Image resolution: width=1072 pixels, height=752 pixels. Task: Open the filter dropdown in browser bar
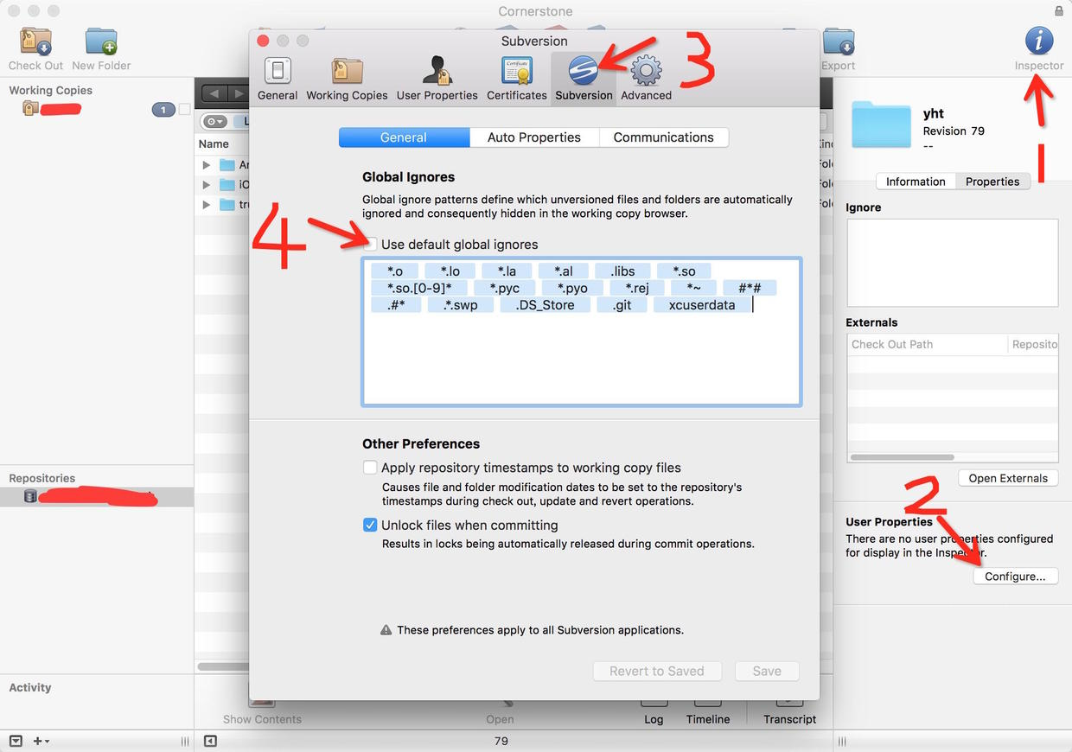click(214, 122)
